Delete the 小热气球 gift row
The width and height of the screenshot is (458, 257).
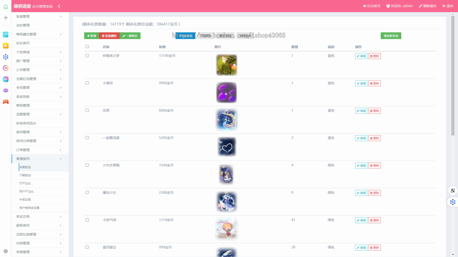pos(374,220)
